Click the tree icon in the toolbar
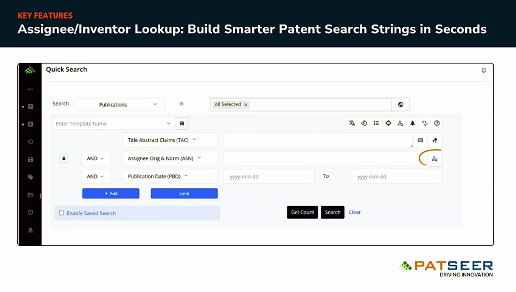The image size is (516, 292). 413,123
